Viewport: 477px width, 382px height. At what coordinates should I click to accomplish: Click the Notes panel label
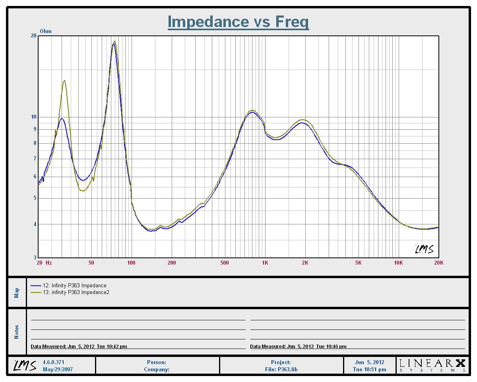click(17, 332)
